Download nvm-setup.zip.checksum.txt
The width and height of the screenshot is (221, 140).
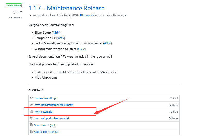[52, 118]
